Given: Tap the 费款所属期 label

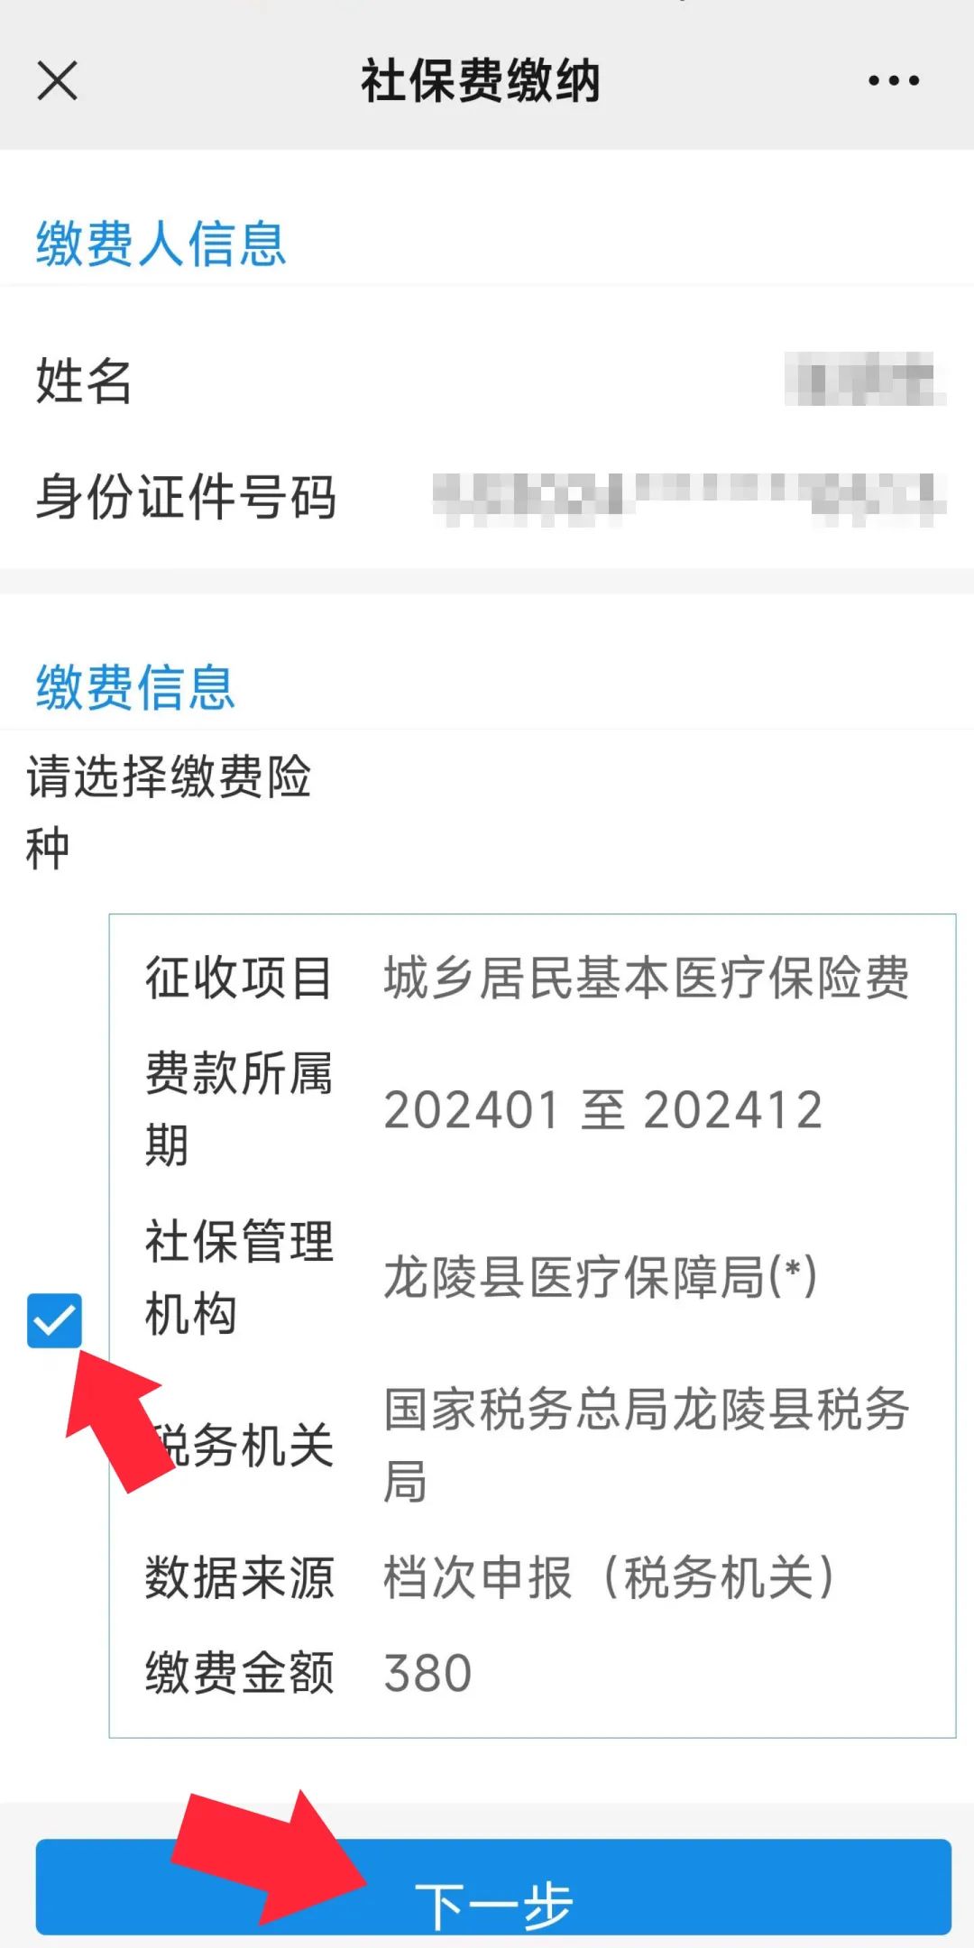Looking at the screenshot, I should tap(239, 1109).
